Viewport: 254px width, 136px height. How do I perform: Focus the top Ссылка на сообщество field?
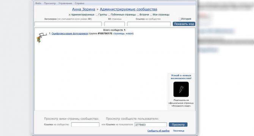(149, 24)
